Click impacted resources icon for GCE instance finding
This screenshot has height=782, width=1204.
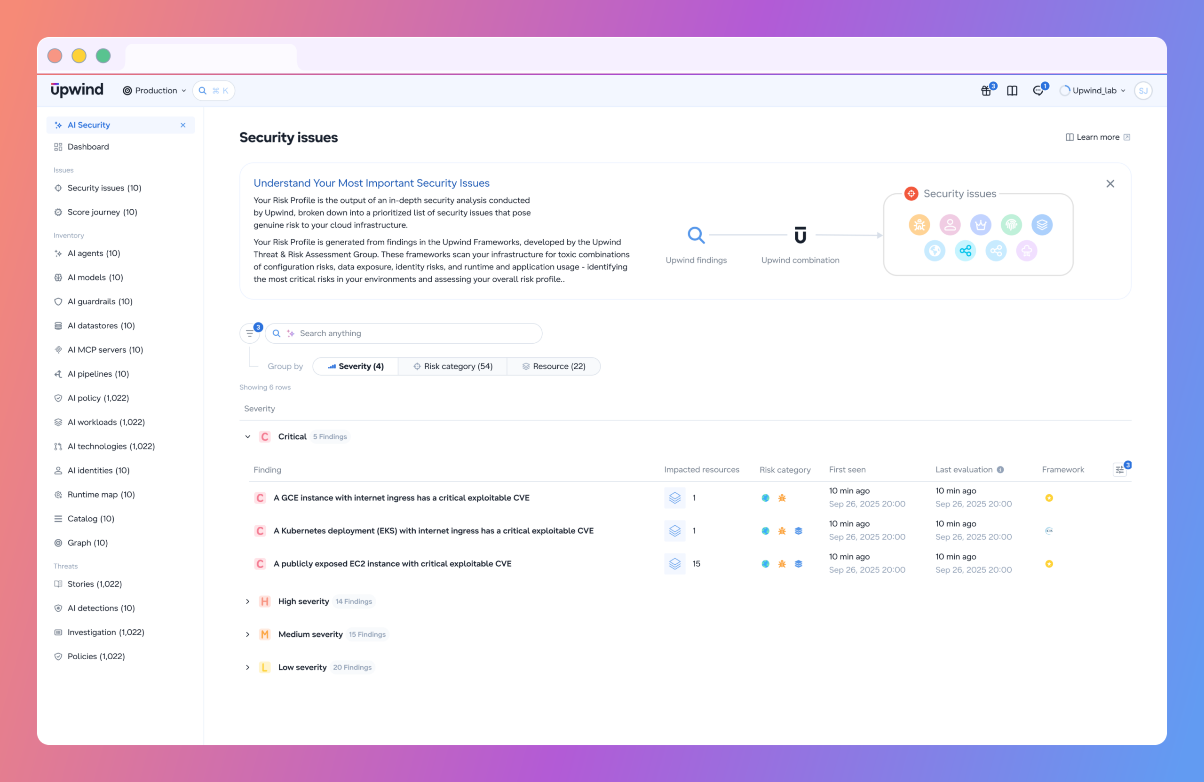(675, 498)
